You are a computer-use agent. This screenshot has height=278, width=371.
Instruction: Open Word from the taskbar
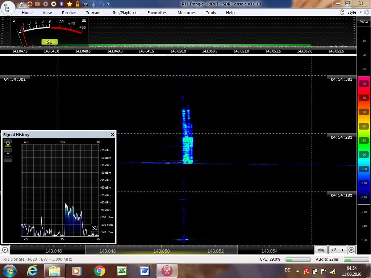144,271
